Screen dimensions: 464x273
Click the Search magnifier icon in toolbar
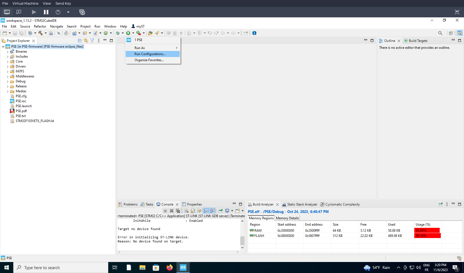pos(440,33)
